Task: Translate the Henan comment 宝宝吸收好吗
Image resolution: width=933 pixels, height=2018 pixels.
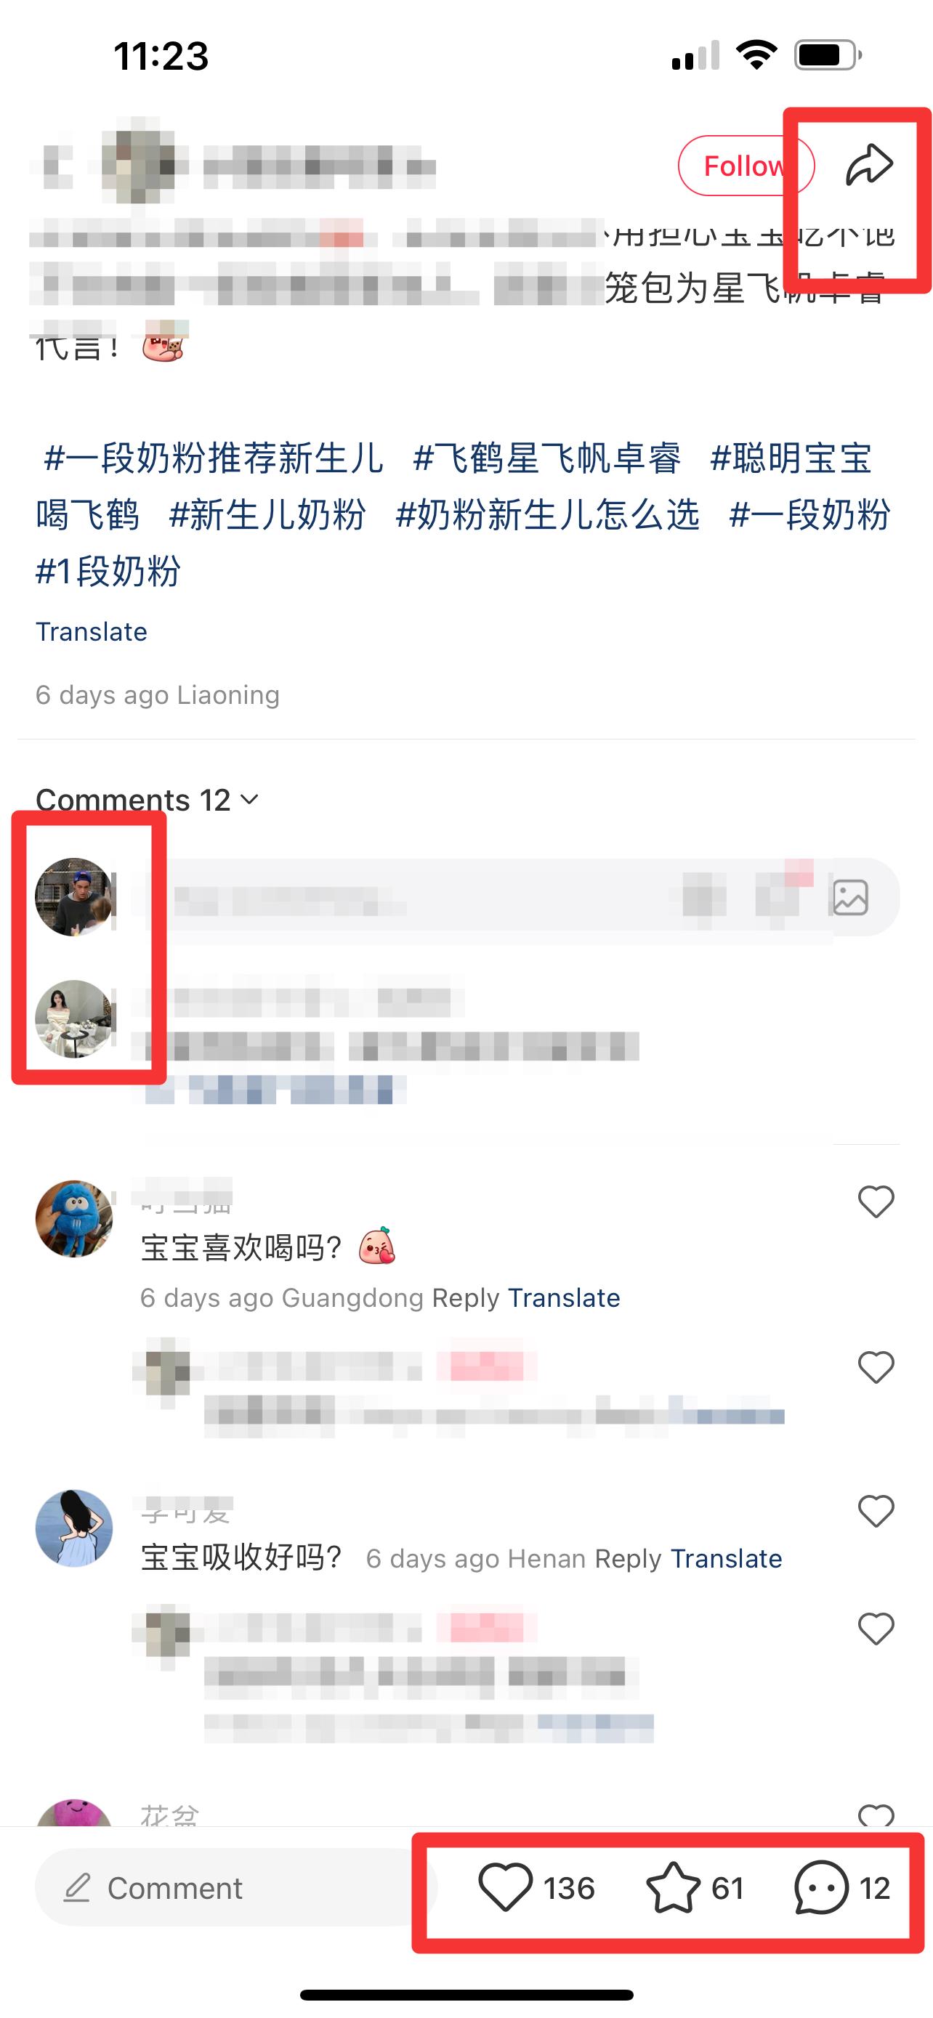Action: (726, 1559)
